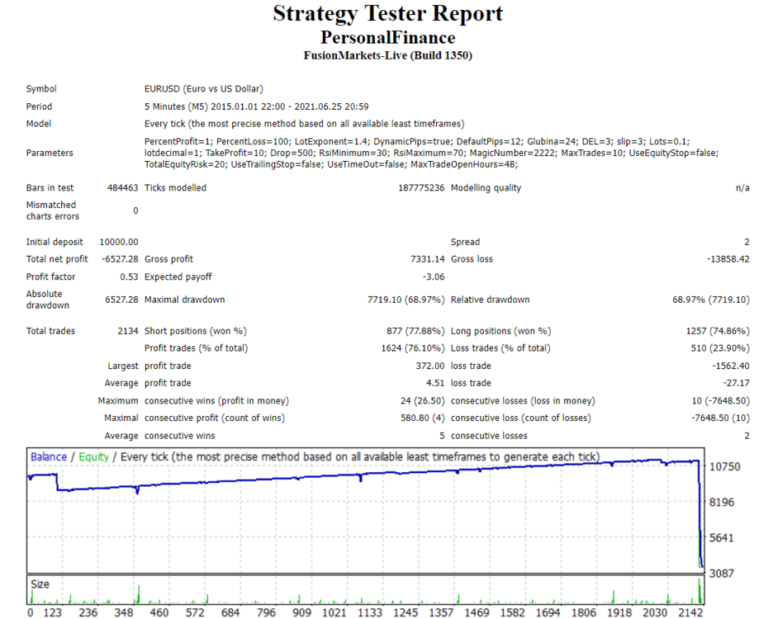The width and height of the screenshot is (773, 619).
Task: Select the green 'Equity' chart legend
Action: coord(93,457)
